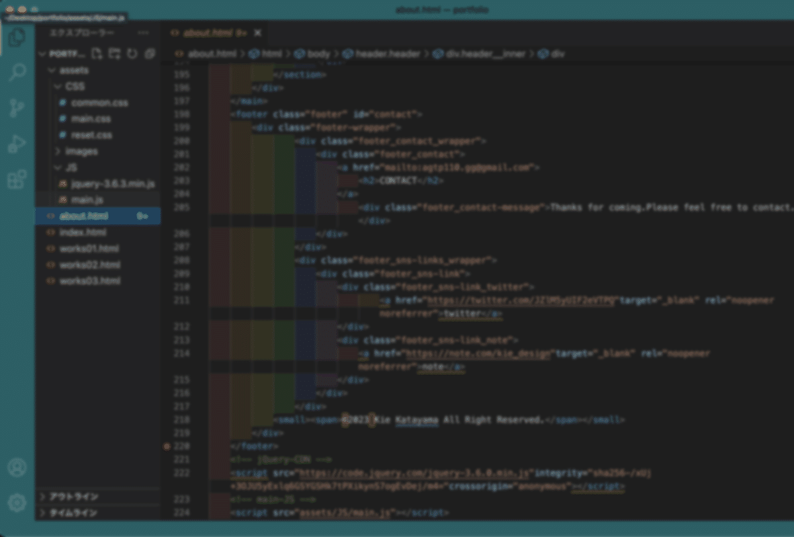Click the CONTACT heading text on line 203
Viewport: 794px width, 537px height.
(x=397, y=181)
